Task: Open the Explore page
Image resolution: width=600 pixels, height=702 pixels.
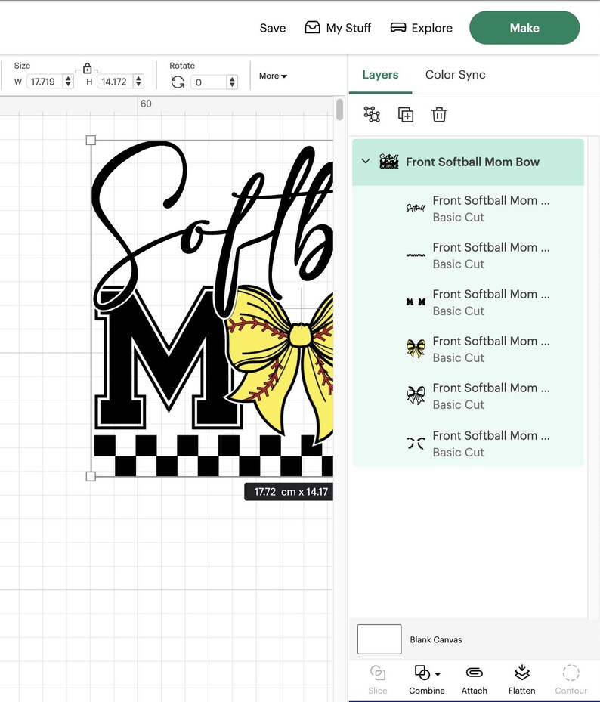Action: pos(422,28)
